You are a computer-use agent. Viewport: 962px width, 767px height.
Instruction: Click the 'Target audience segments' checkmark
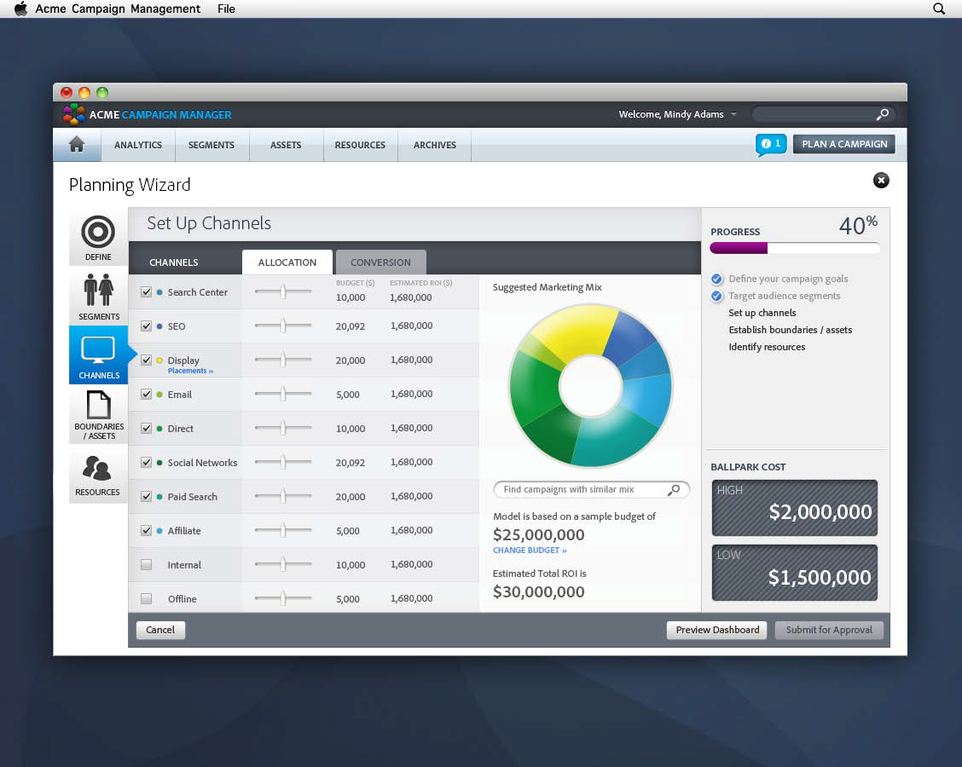point(716,296)
